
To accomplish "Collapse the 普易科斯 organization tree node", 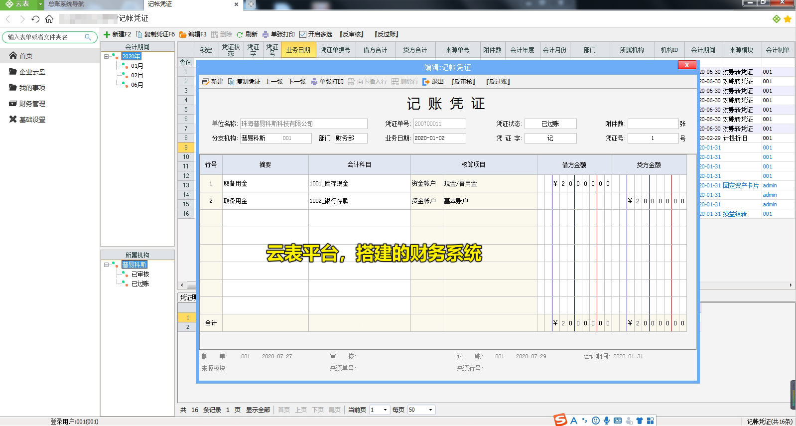I will (106, 265).
